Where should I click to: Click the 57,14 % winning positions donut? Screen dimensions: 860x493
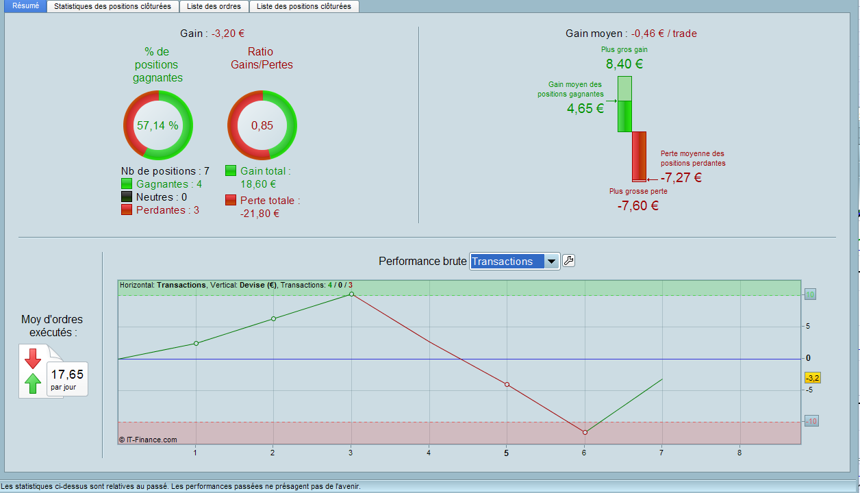[x=157, y=125]
